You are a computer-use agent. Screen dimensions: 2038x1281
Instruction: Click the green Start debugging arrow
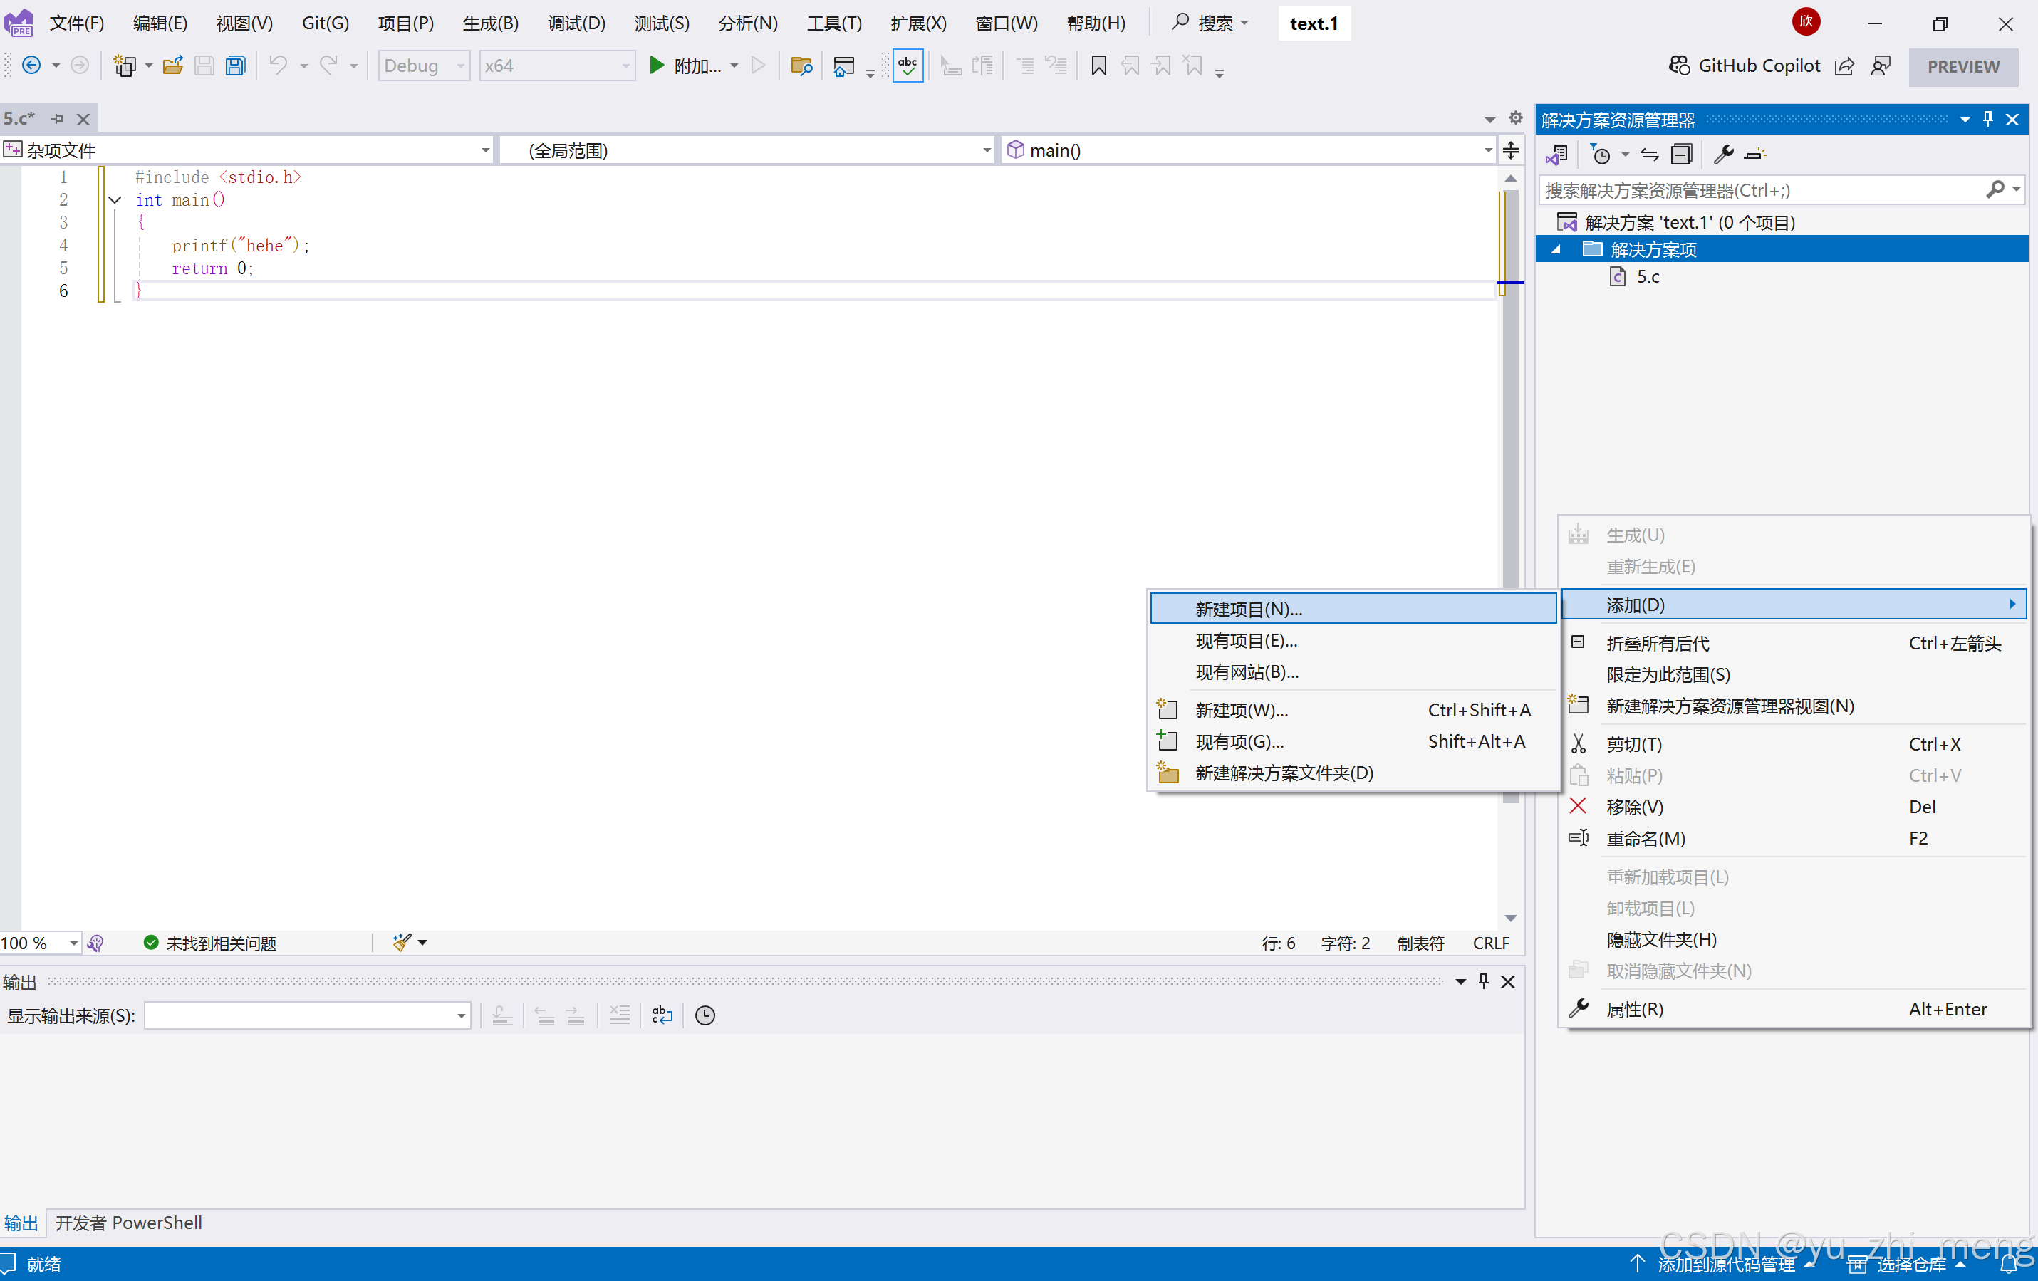click(656, 66)
